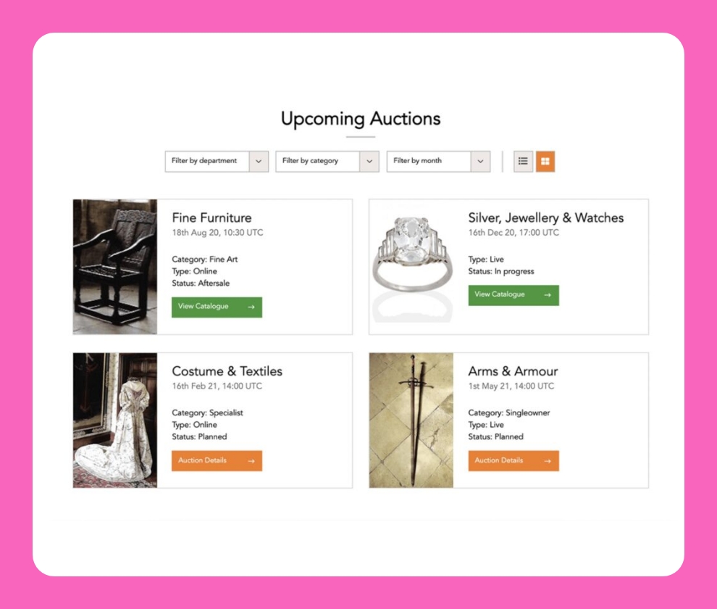Open Auction Details for Costume & Textiles
Viewport: 717px width, 609px height.
coord(217,460)
